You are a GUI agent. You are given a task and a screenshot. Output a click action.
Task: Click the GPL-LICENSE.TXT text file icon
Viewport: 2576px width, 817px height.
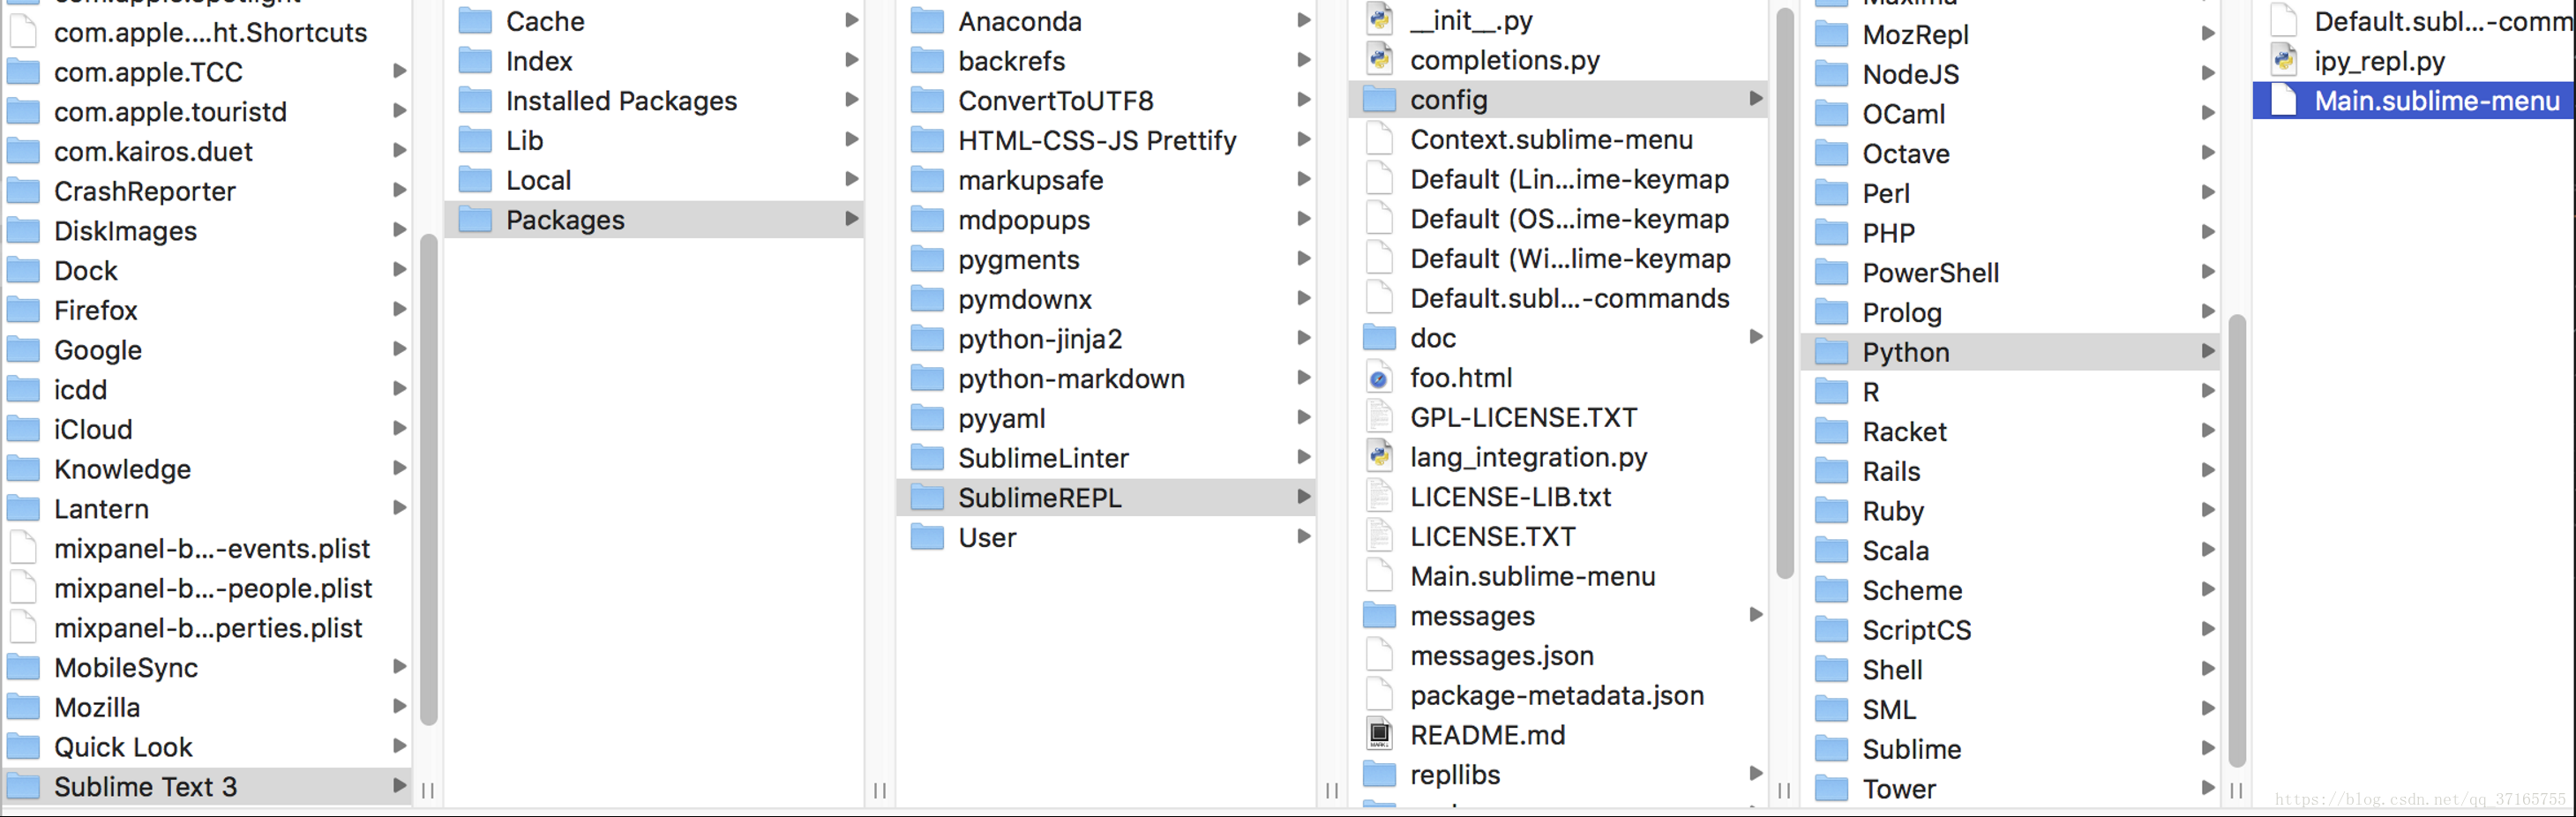pos(1380,417)
